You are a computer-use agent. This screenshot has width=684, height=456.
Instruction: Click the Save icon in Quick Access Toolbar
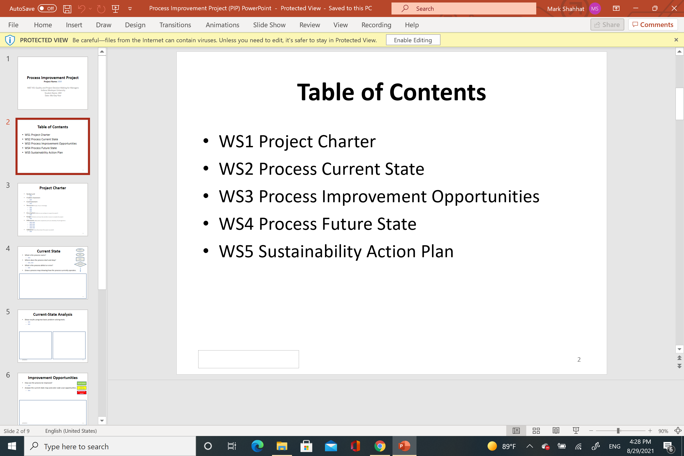67,8
